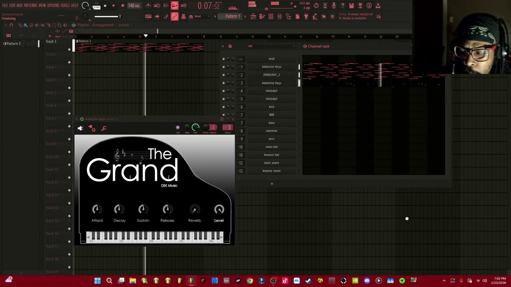Open the PATTERNS menu
Screen dimensions: 511x287
coord(30,6)
